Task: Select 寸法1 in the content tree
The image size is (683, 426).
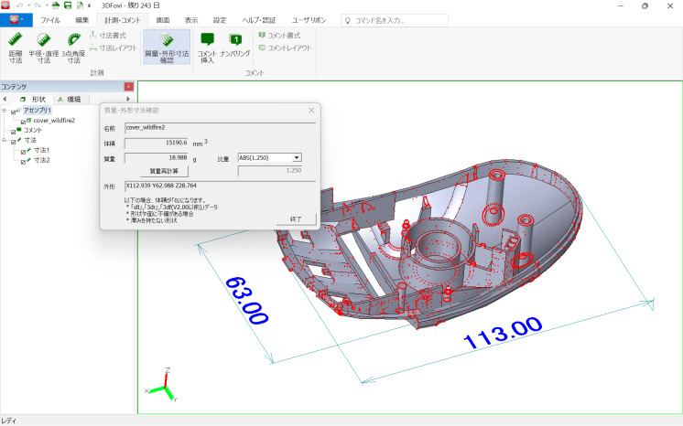Action: 42,150
